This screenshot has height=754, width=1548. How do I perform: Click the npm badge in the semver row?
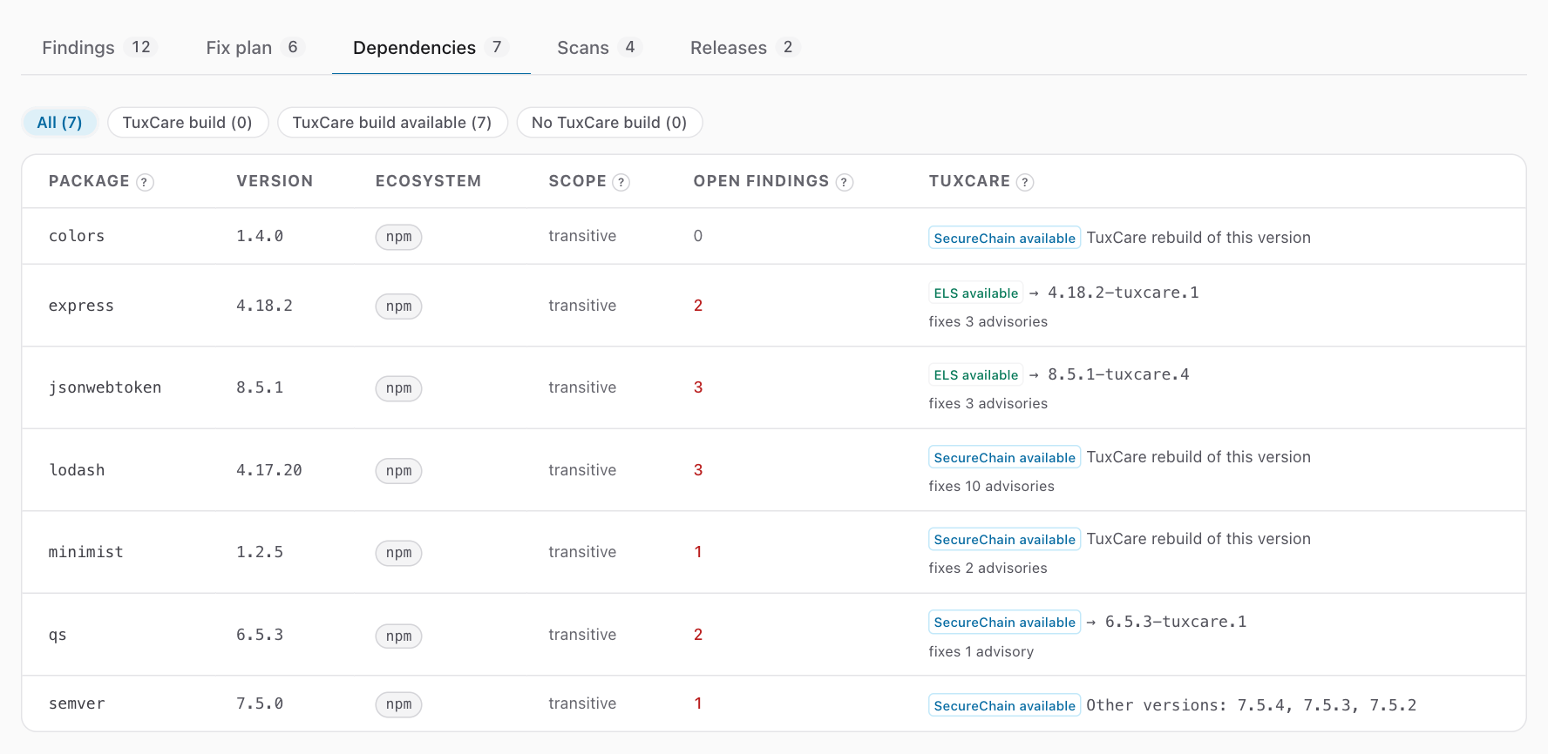398,704
